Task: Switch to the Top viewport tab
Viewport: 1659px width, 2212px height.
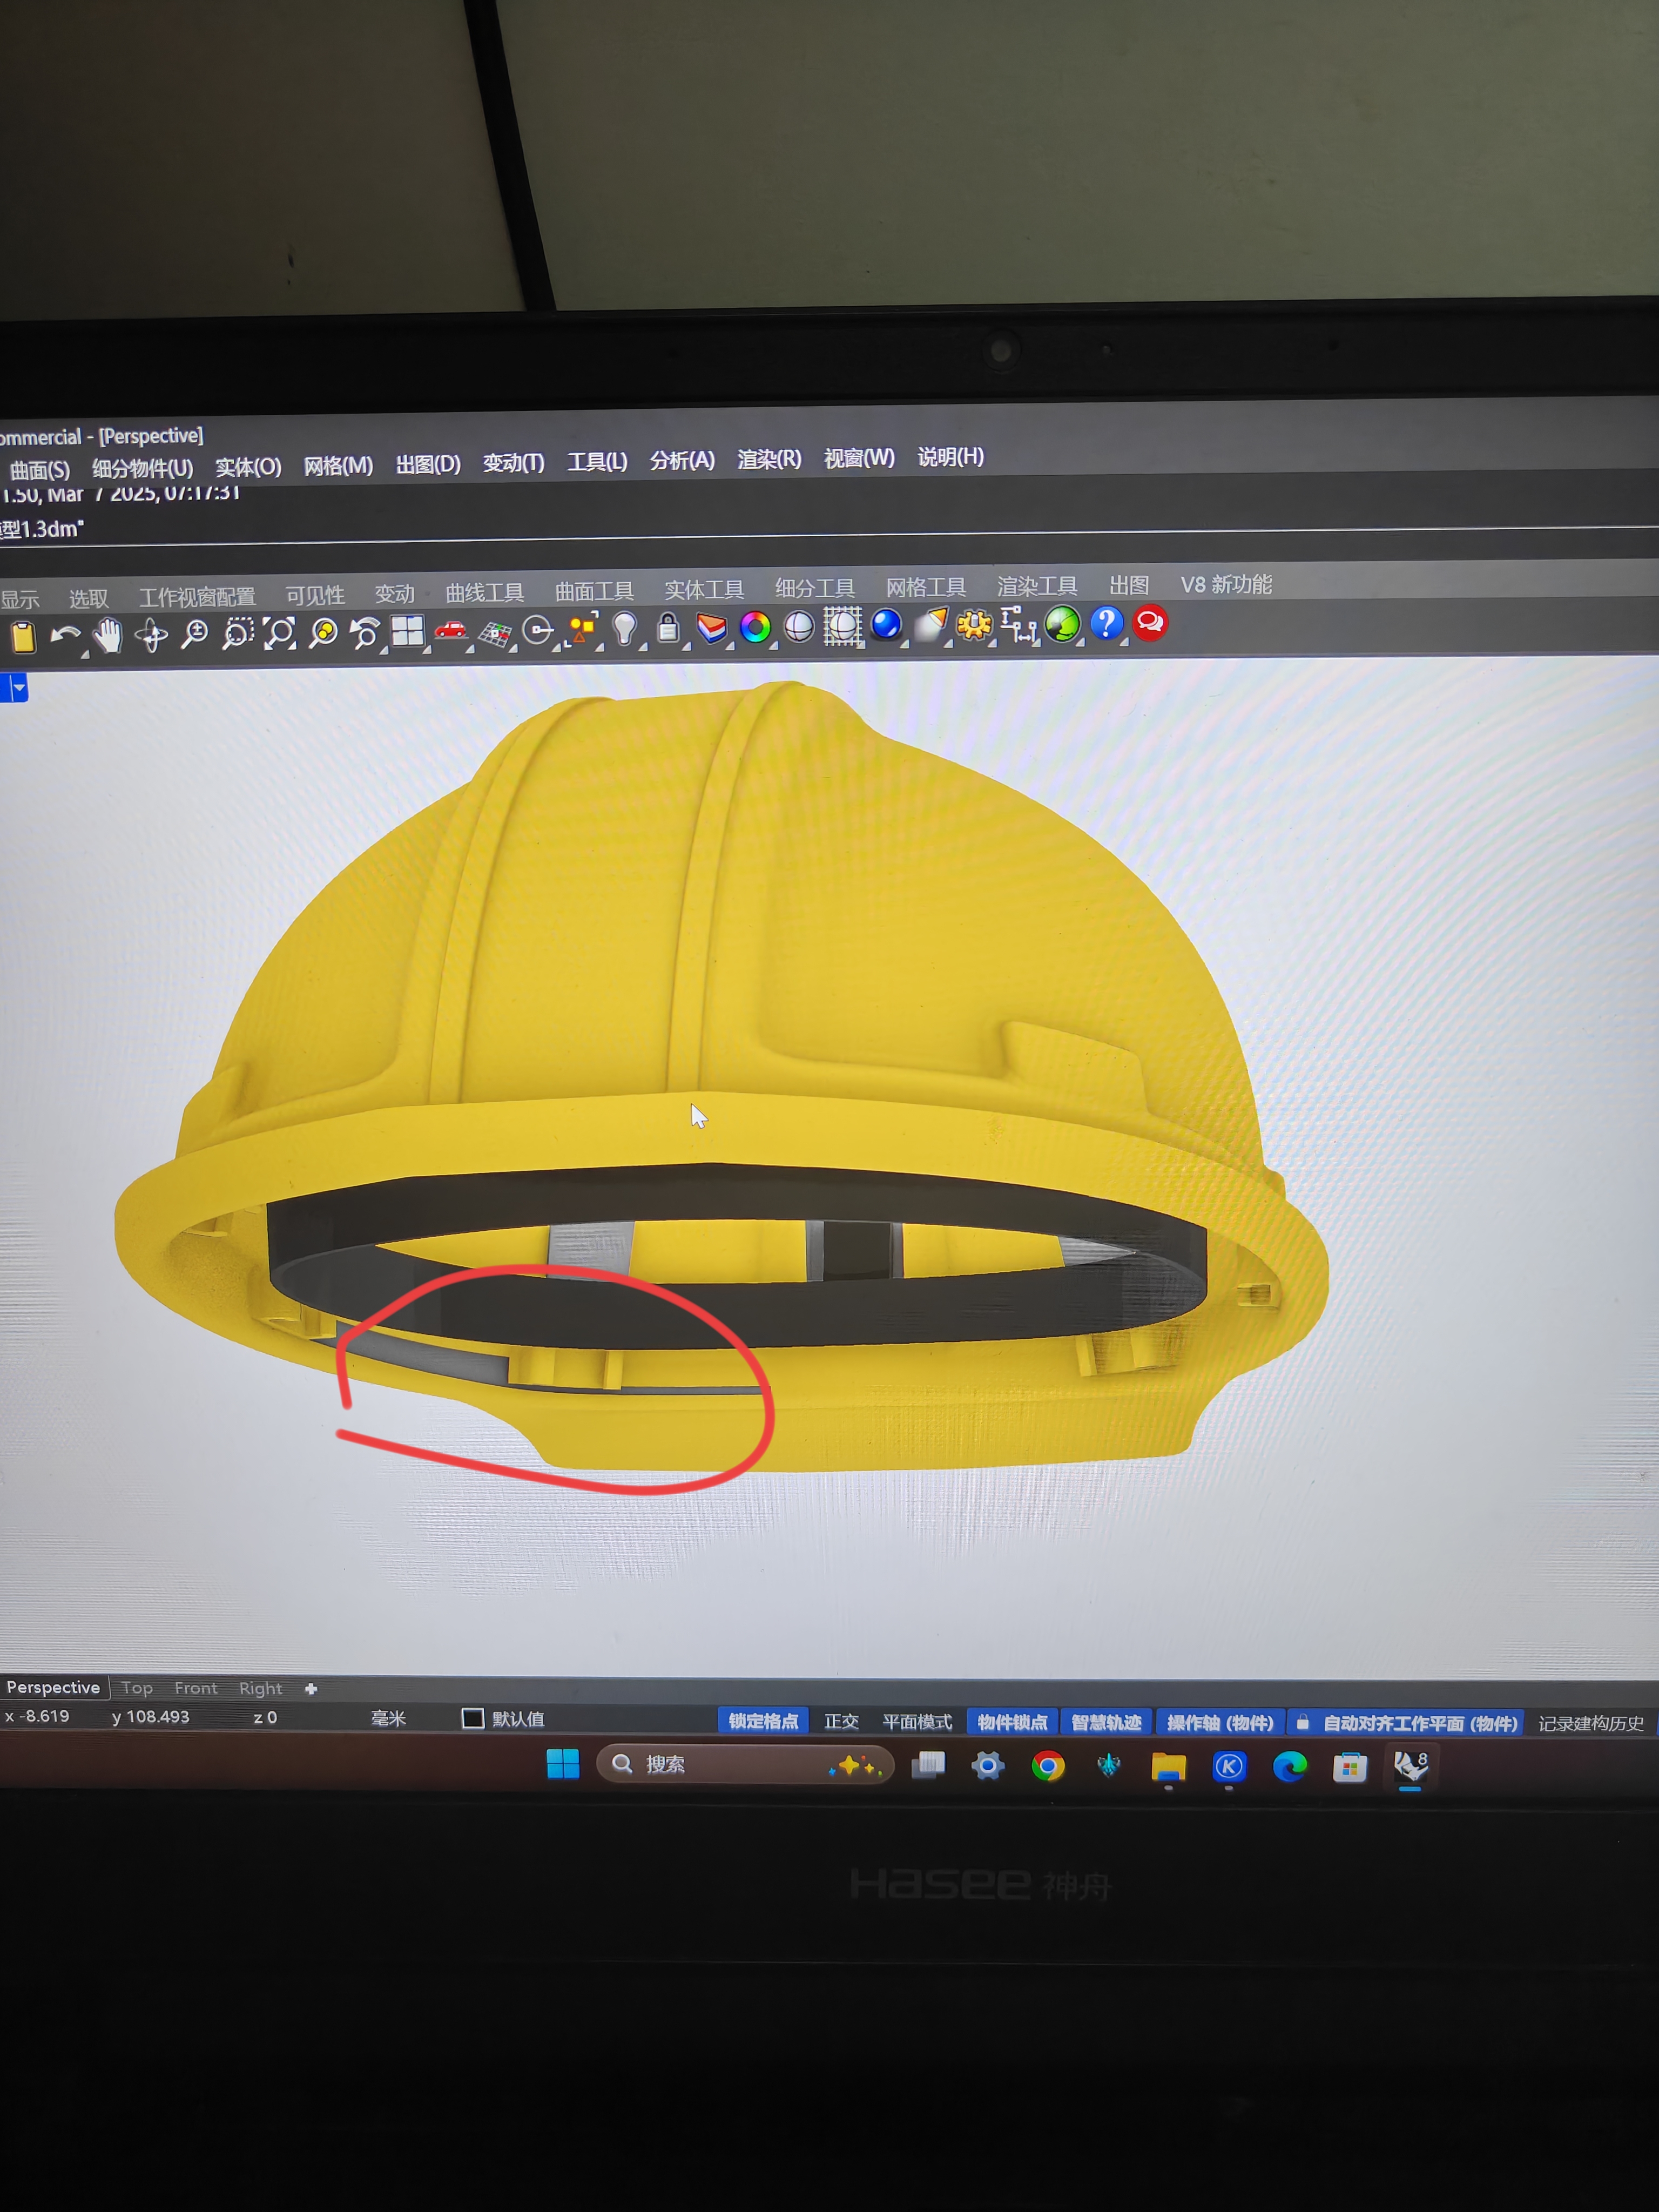Action: (x=137, y=1688)
